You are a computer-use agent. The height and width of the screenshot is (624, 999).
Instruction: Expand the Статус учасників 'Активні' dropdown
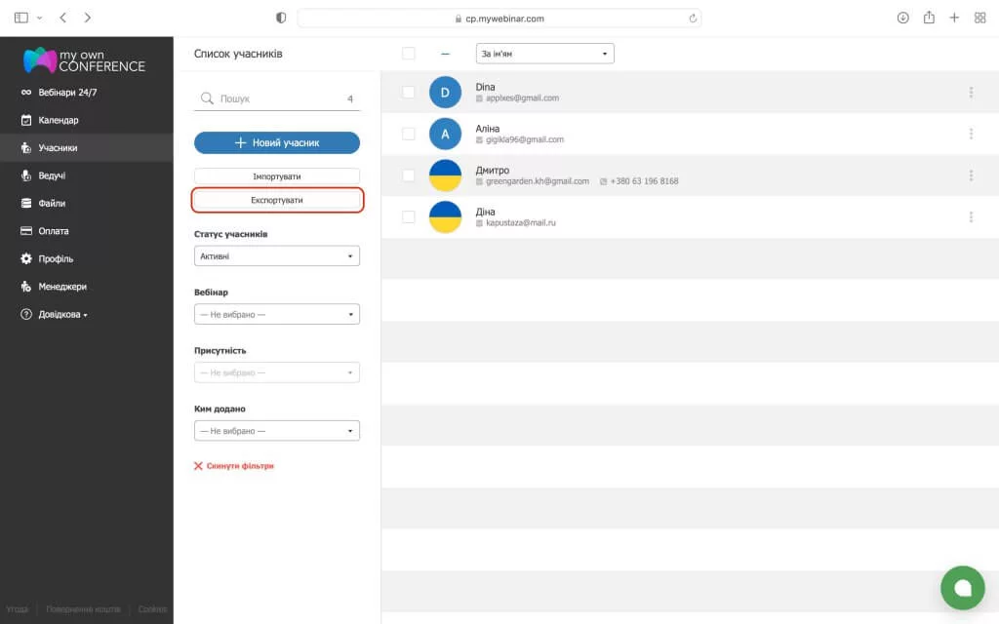tap(277, 255)
